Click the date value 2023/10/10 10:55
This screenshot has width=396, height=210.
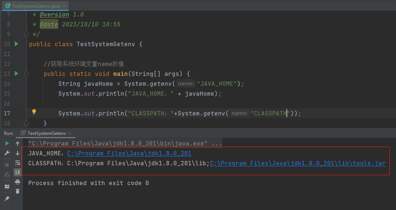(x=91, y=24)
